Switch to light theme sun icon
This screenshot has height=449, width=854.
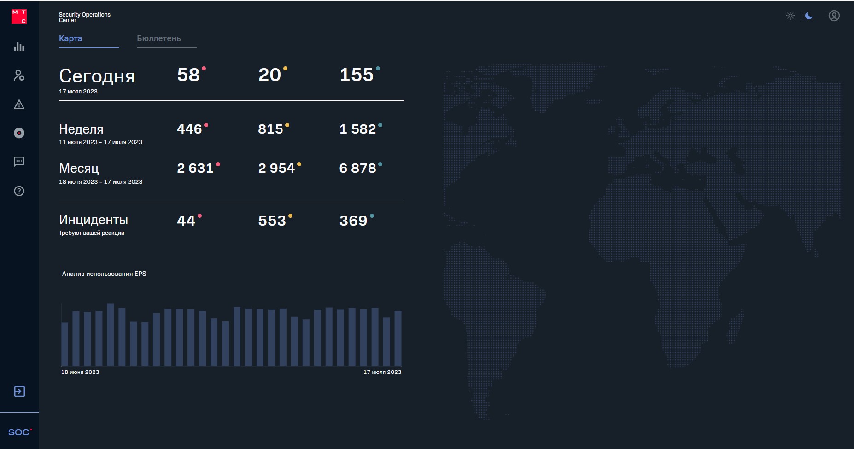[790, 16]
